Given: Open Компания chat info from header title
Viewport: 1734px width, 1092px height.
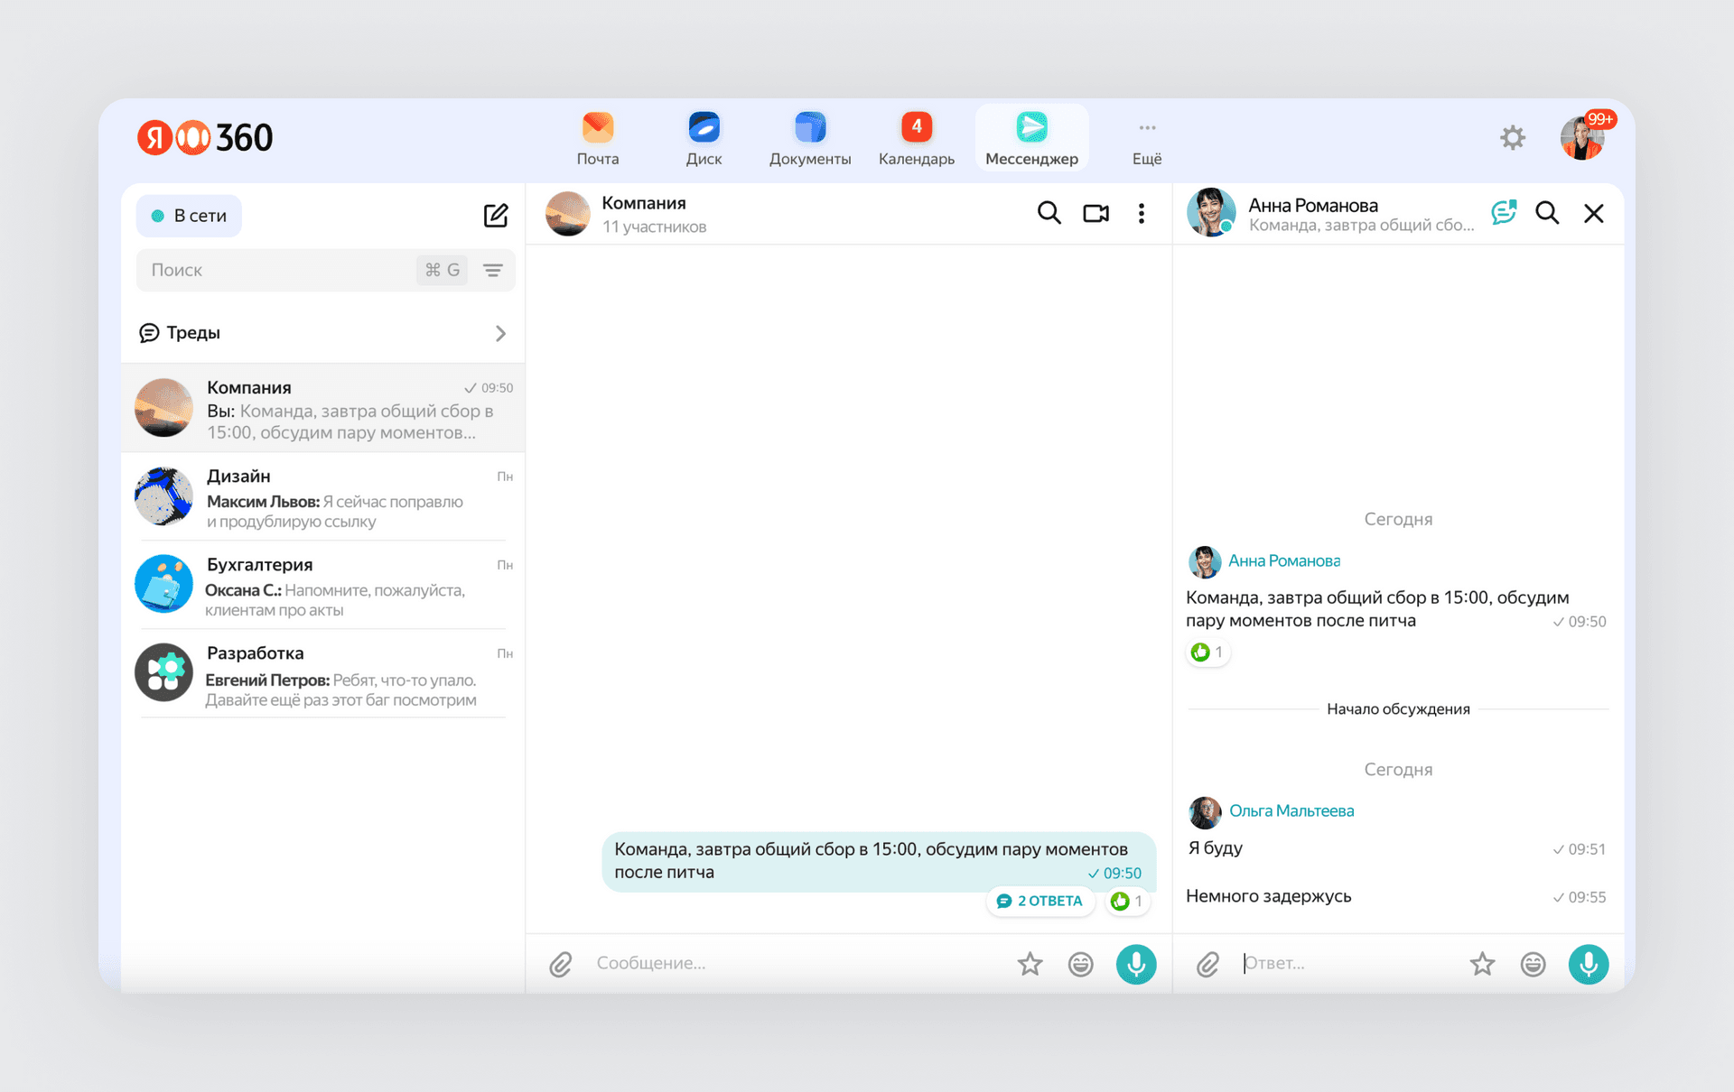Looking at the screenshot, I should [x=644, y=203].
